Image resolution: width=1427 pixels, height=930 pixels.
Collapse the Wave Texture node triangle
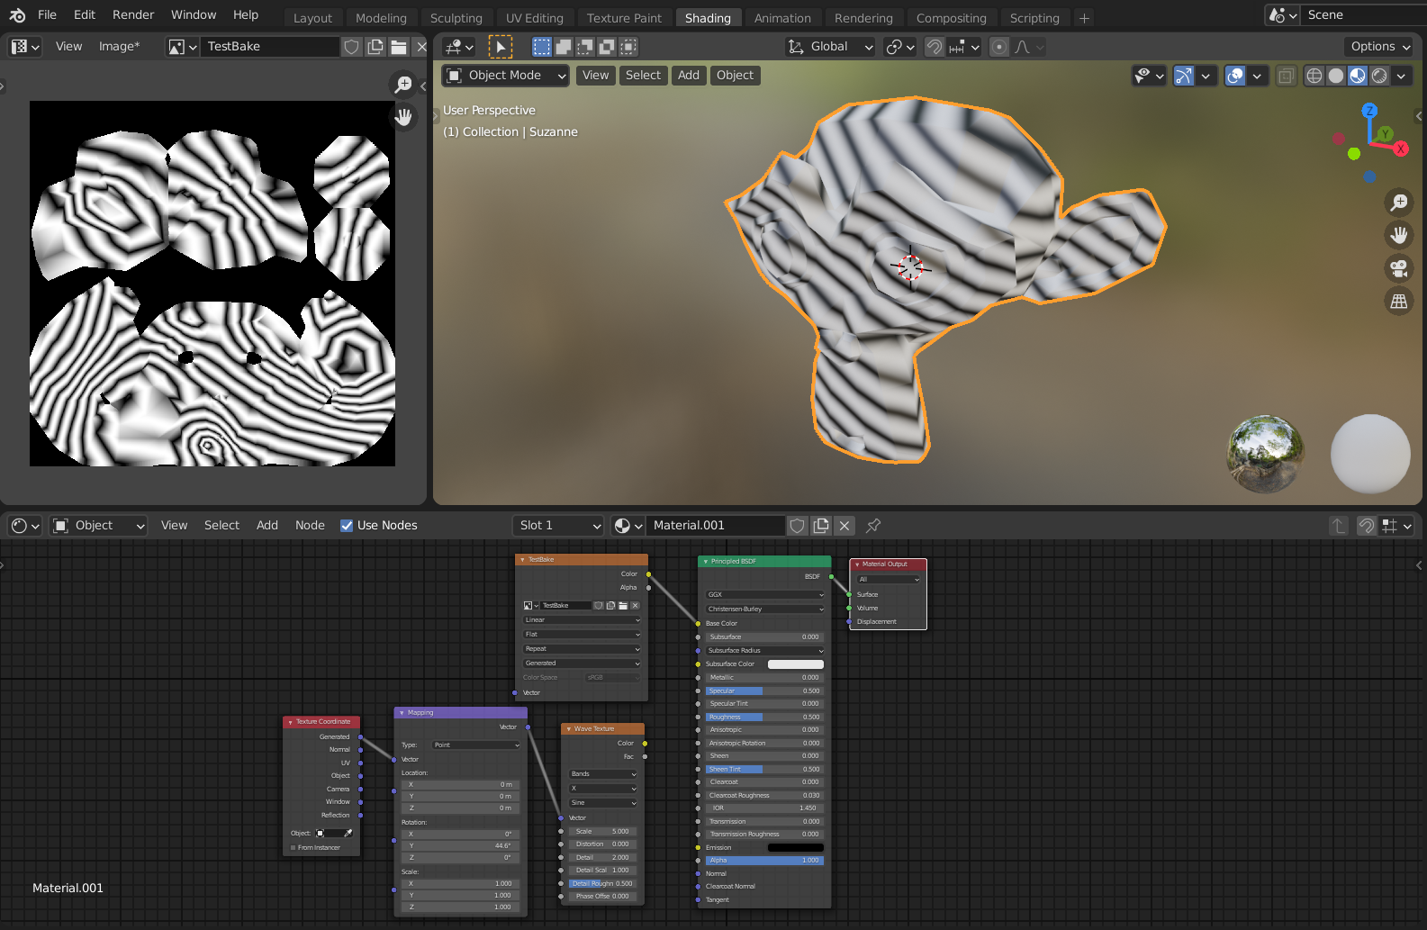569,729
